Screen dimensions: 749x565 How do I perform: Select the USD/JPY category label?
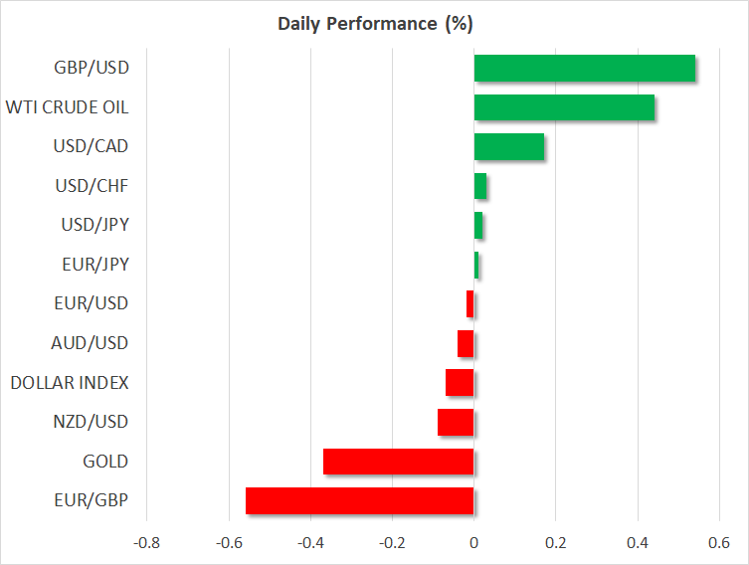[94, 225]
